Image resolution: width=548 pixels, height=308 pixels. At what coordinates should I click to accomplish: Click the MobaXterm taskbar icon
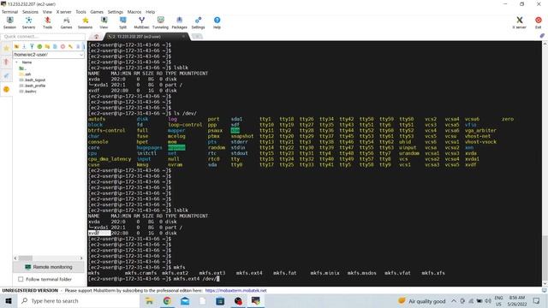click(x=256, y=300)
